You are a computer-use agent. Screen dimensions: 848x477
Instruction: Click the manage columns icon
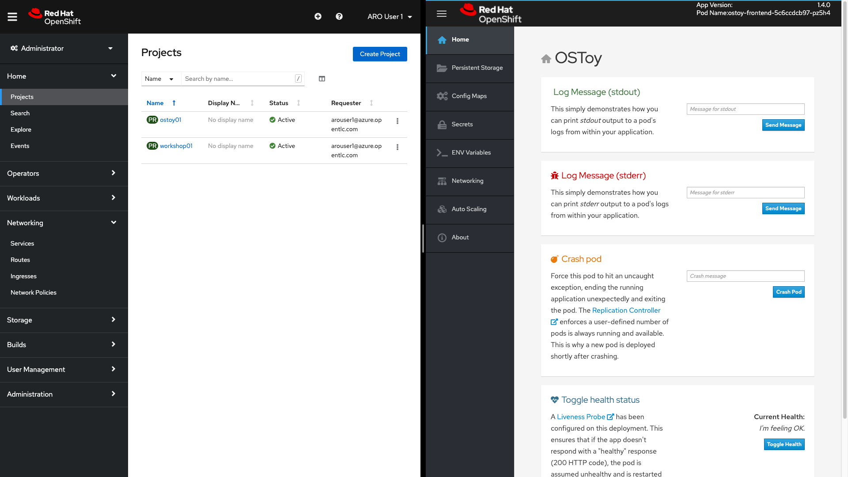[322, 79]
